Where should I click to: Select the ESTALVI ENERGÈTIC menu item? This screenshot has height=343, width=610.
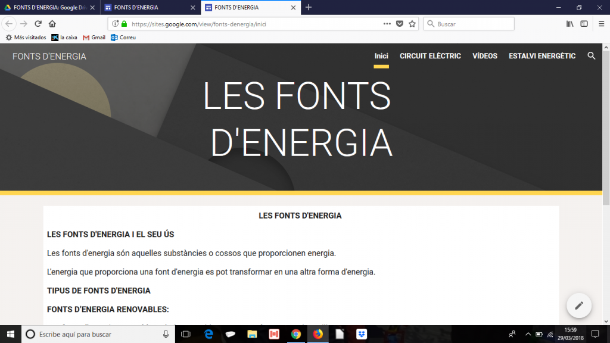541,56
